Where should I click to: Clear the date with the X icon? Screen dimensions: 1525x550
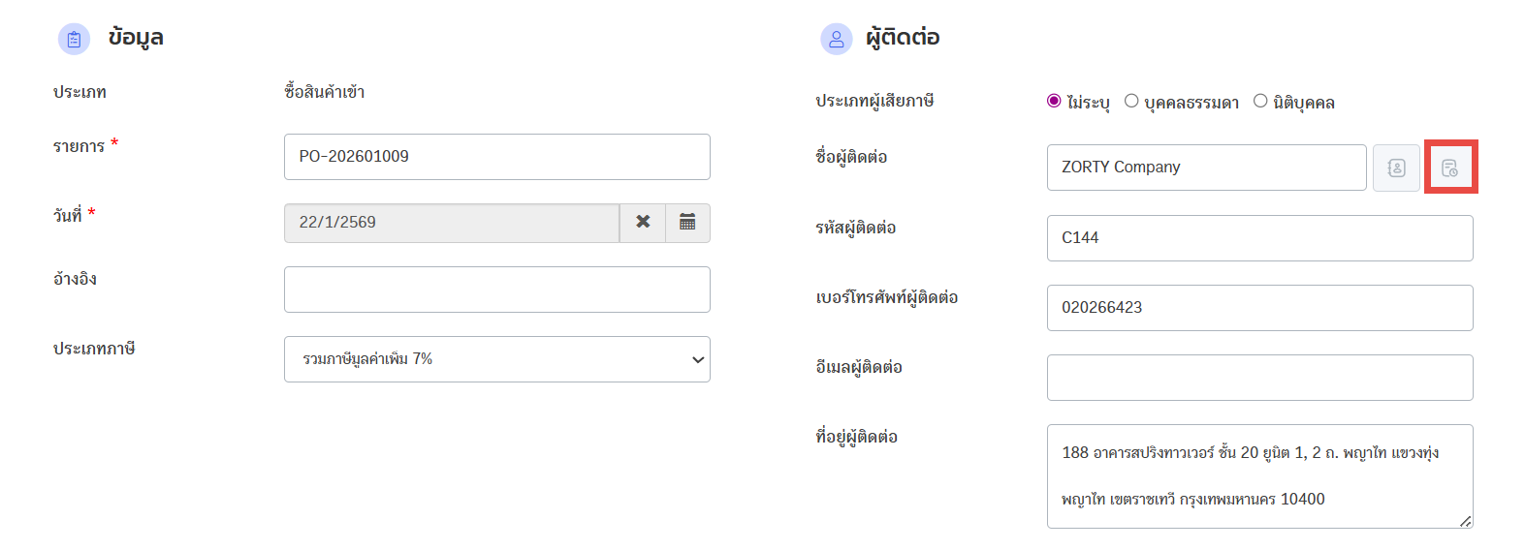pyautogui.click(x=643, y=223)
